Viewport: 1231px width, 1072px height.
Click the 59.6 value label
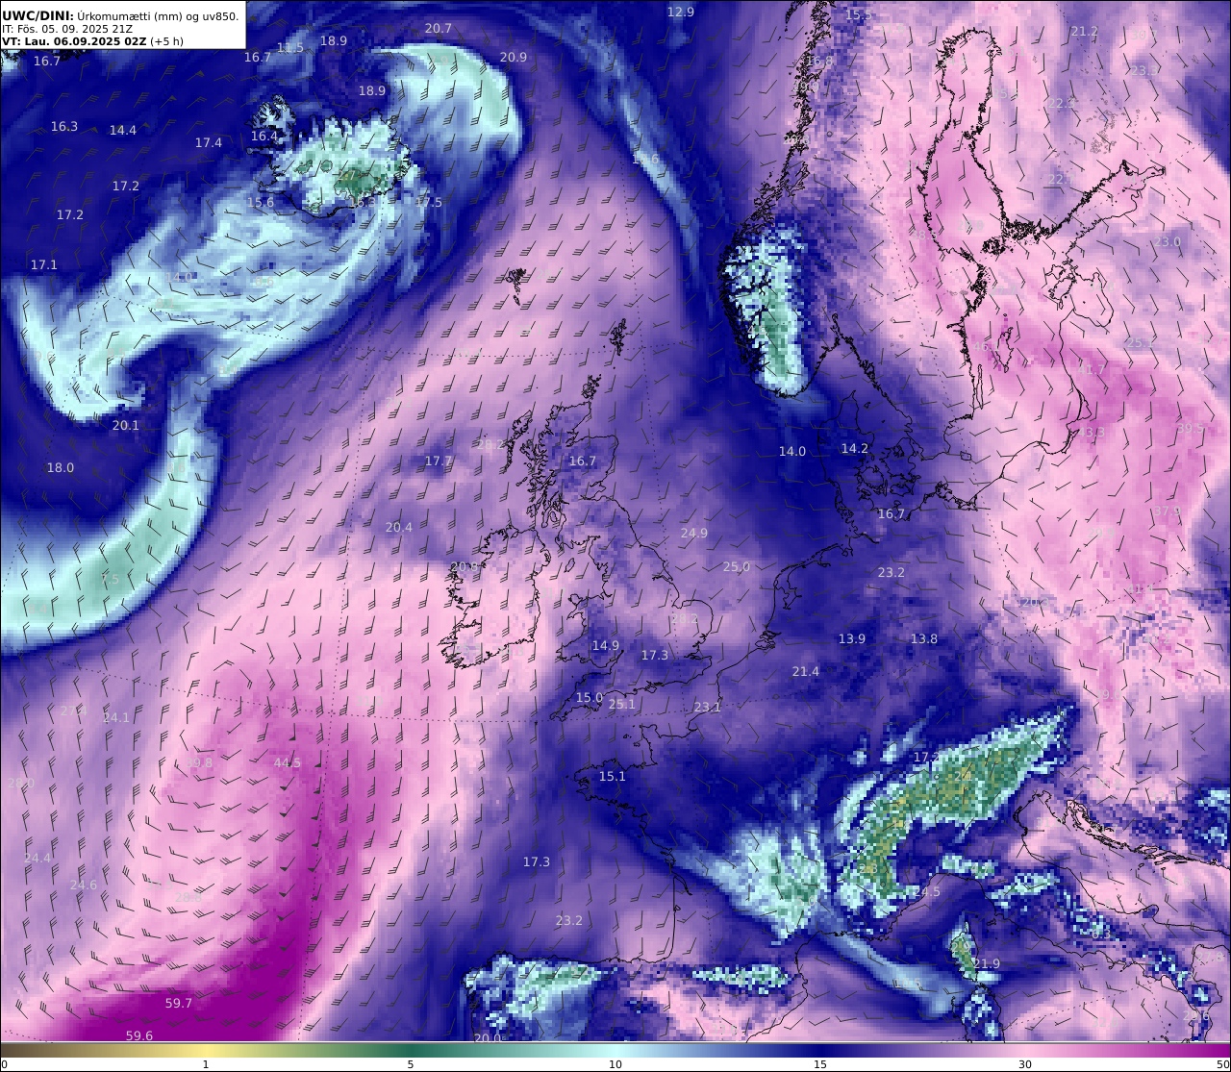[138, 1035]
